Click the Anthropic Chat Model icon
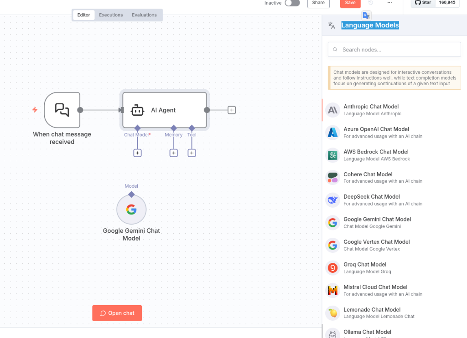 tap(332, 110)
